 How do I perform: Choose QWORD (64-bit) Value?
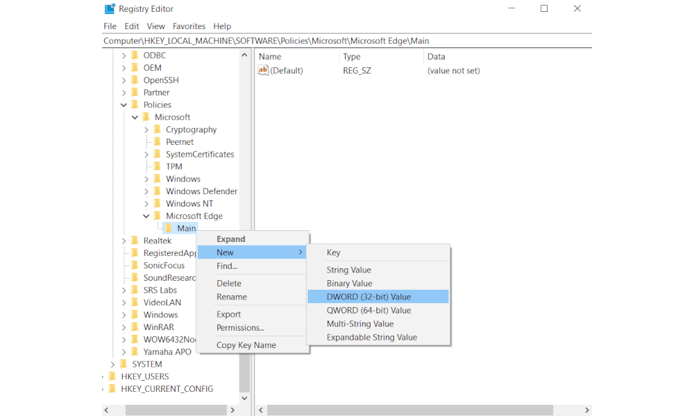tap(378, 311)
